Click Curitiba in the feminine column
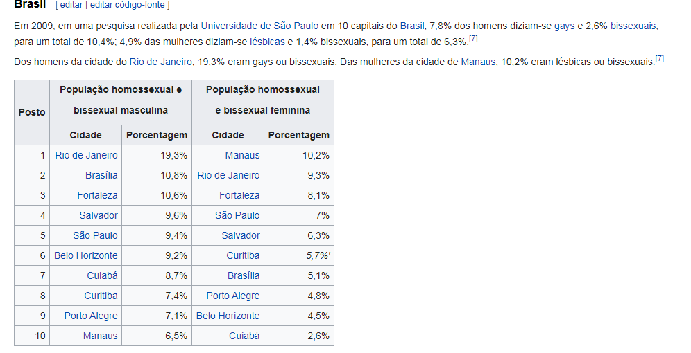The width and height of the screenshot is (691, 353). (x=243, y=255)
